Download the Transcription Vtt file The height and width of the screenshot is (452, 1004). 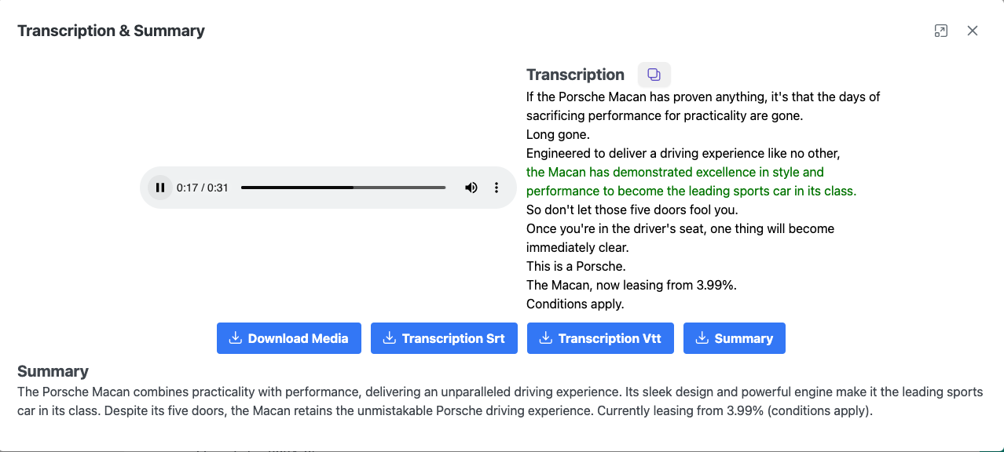click(x=600, y=338)
